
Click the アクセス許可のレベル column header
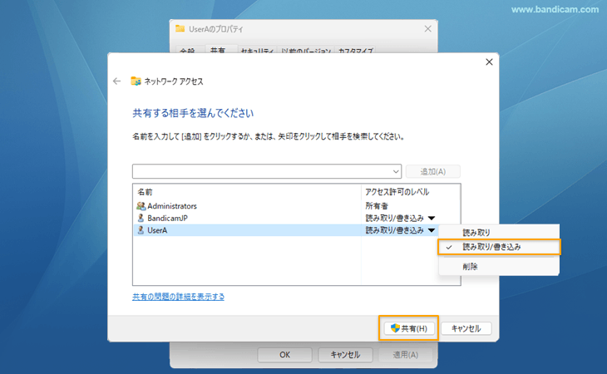pyautogui.click(x=410, y=192)
